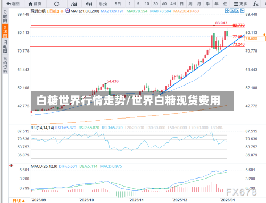Open the MA1 indicator settings icon
This screenshot has height=203, width=266.
coord(68,11)
